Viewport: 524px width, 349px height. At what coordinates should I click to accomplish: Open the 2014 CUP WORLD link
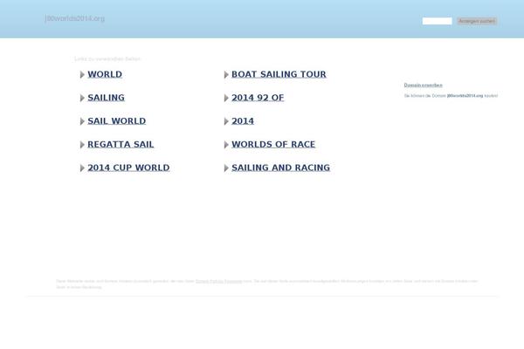[x=128, y=168]
